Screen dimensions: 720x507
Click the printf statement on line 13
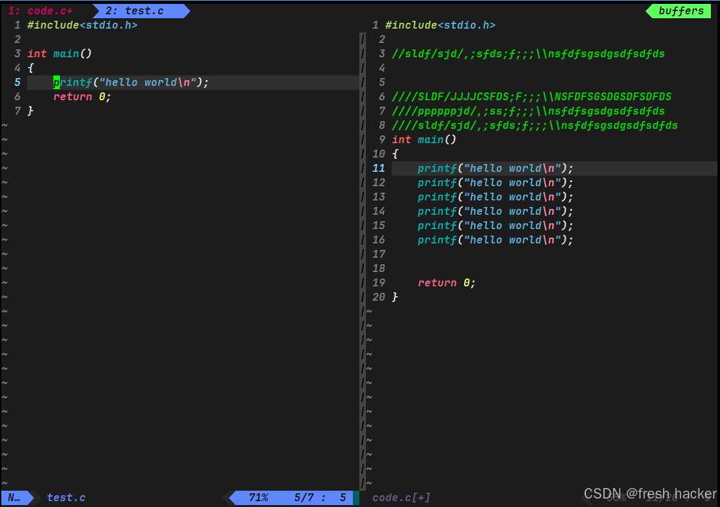tap(495, 197)
